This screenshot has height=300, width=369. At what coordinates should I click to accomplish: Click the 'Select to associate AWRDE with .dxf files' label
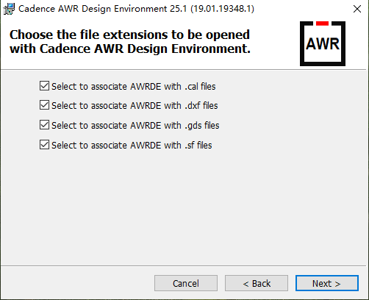coord(135,106)
